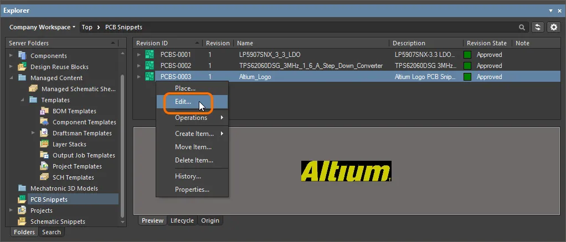Click the Draftsman Templates folder icon
The width and height of the screenshot is (566, 242).
coord(44,133)
